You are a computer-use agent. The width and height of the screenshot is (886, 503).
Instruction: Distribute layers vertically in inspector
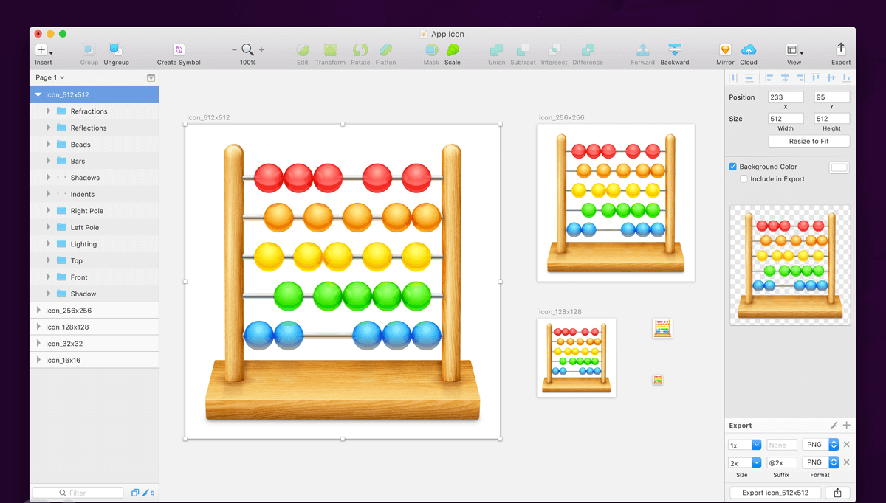coord(749,77)
